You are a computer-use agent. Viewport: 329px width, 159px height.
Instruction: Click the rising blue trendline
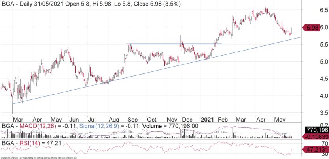click(156, 71)
